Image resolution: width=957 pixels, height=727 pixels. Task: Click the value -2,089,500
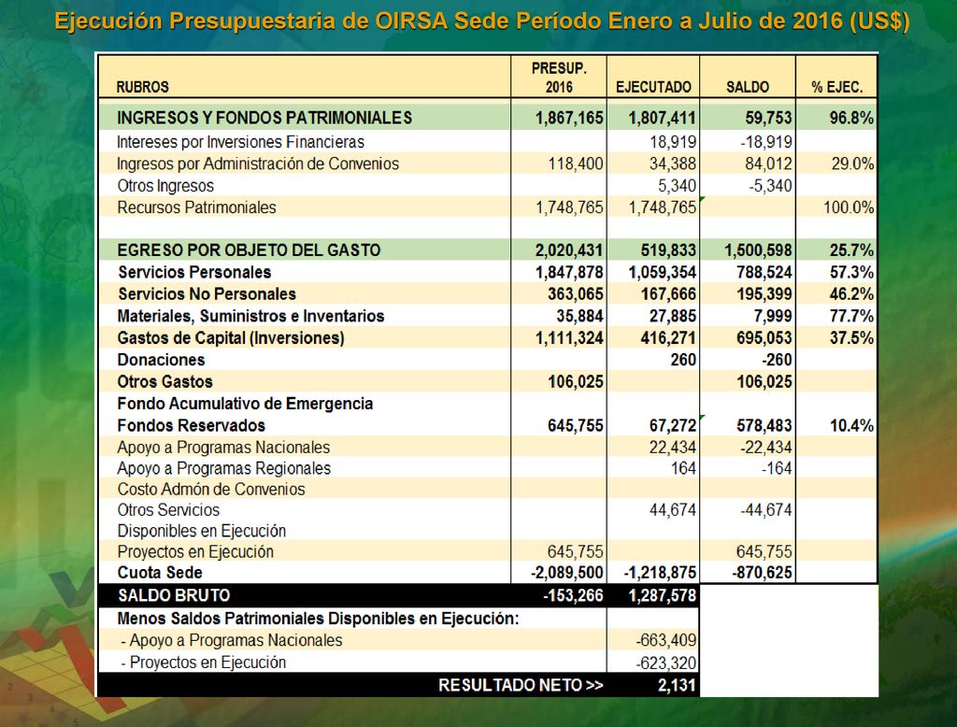[567, 573]
